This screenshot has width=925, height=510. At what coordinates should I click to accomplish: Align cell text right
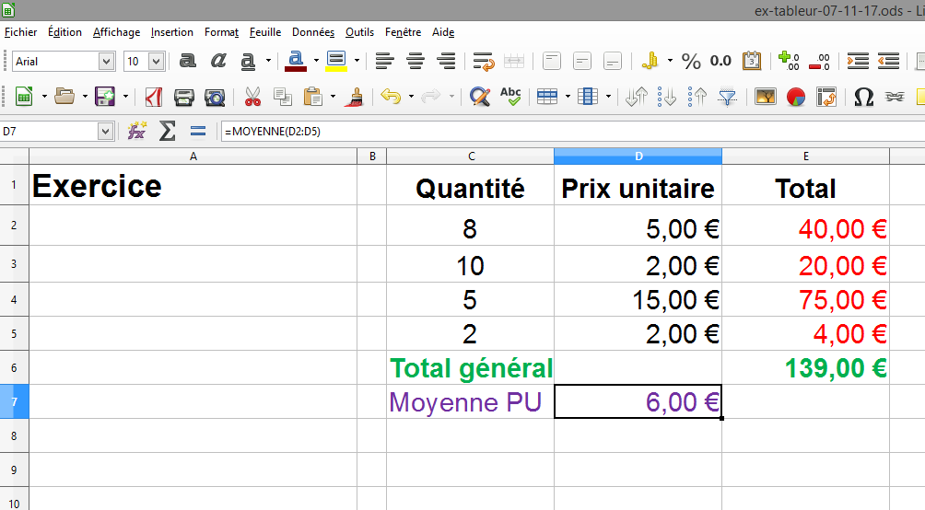coord(446,61)
